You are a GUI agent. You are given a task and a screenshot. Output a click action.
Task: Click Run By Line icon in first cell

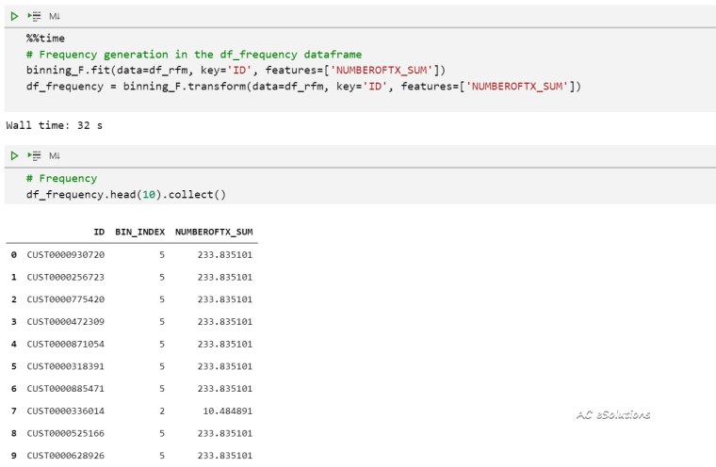(35, 16)
